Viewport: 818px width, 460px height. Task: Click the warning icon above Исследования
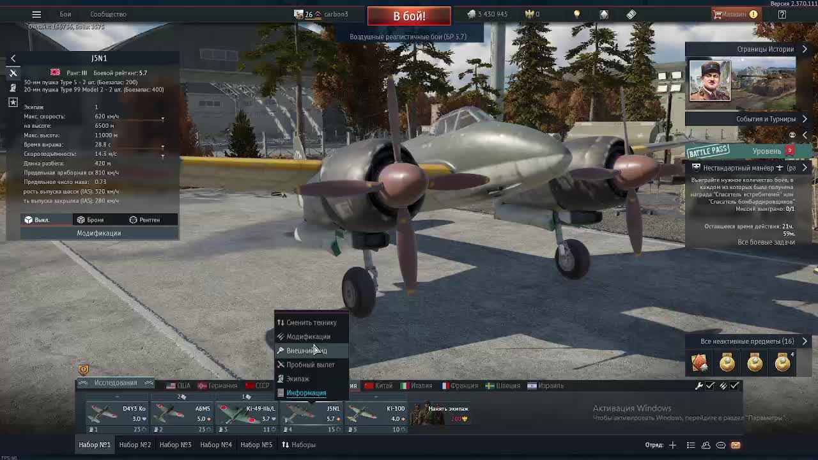tap(84, 369)
